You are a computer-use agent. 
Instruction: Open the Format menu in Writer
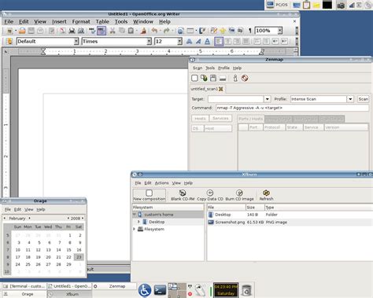[x=81, y=22]
